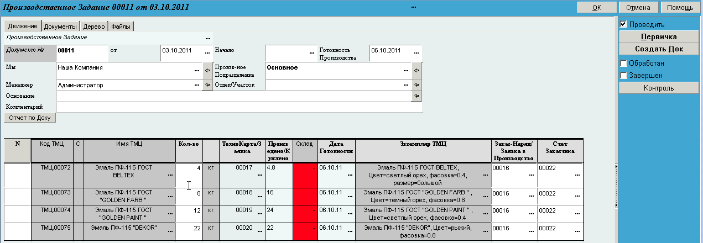Open Помощь help button
Screen dimensions: 703x243
(x=680, y=8)
